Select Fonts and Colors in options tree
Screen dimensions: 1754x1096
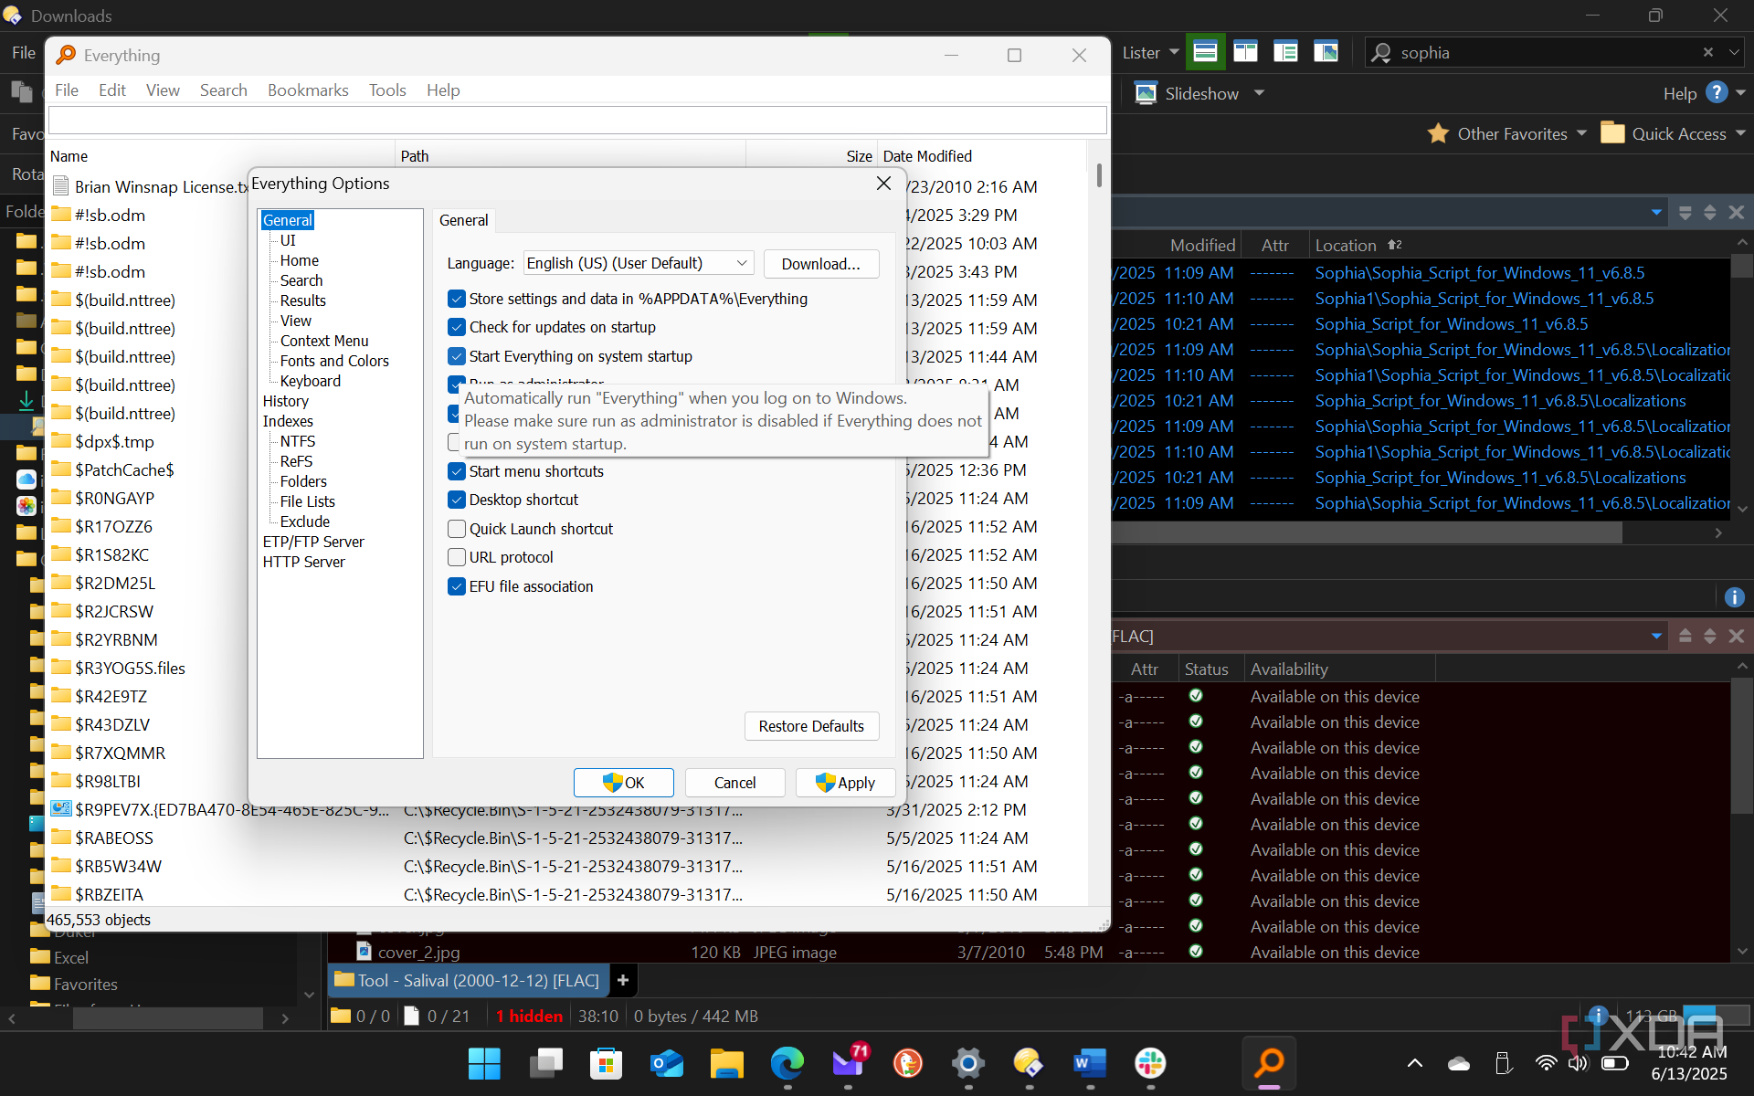click(334, 361)
